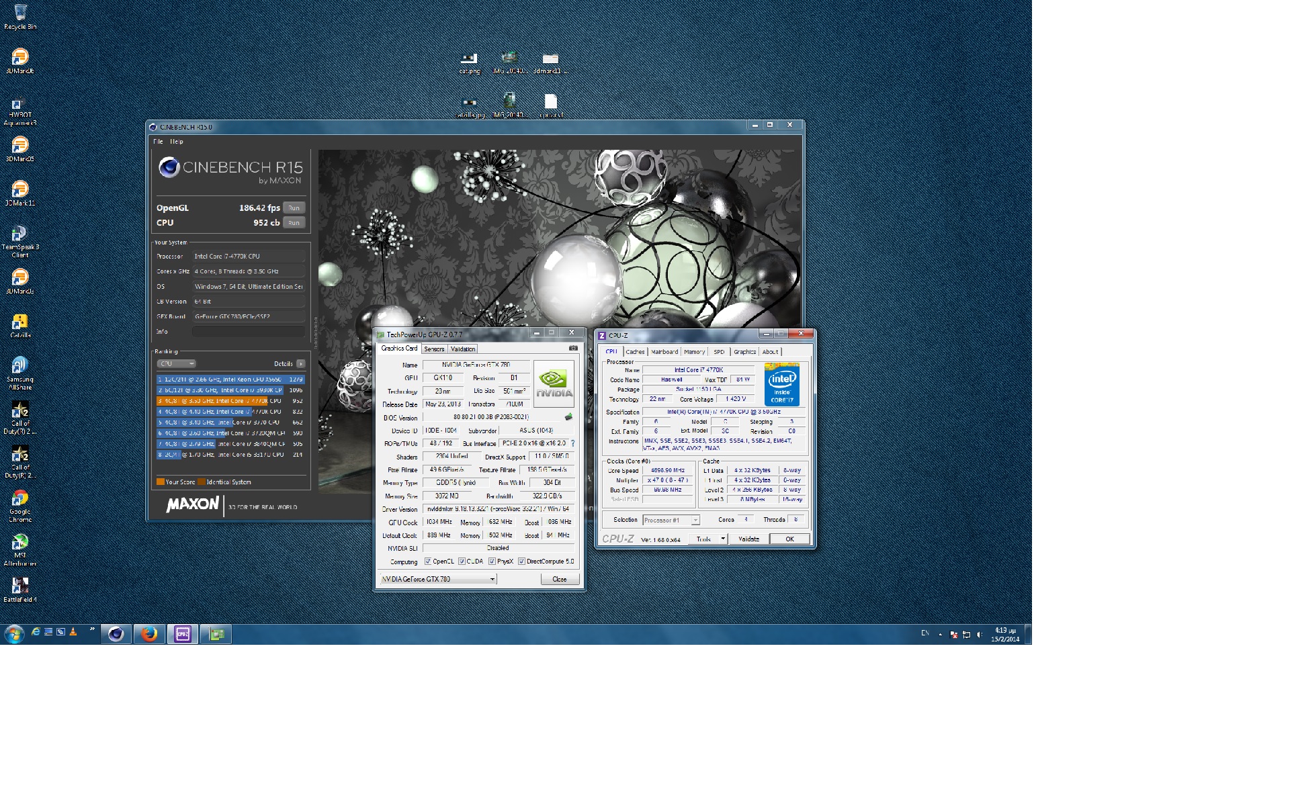Click the GPU-Z BIOS save chip icon
Screen dimensions: 1290x806
coord(568,417)
